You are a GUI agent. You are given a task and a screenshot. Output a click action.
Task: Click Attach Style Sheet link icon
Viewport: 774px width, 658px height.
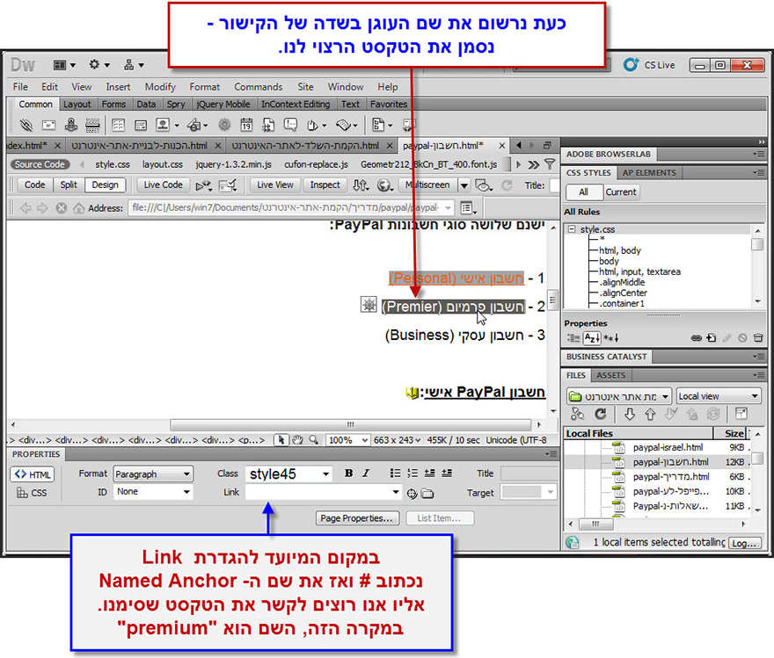pos(696,338)
